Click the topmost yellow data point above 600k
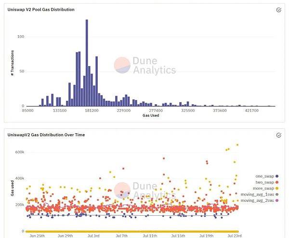The image size is (289, 238). click(x=237, y=145)
